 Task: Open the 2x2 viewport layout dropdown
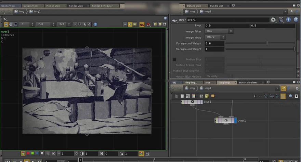click(64, 24)
